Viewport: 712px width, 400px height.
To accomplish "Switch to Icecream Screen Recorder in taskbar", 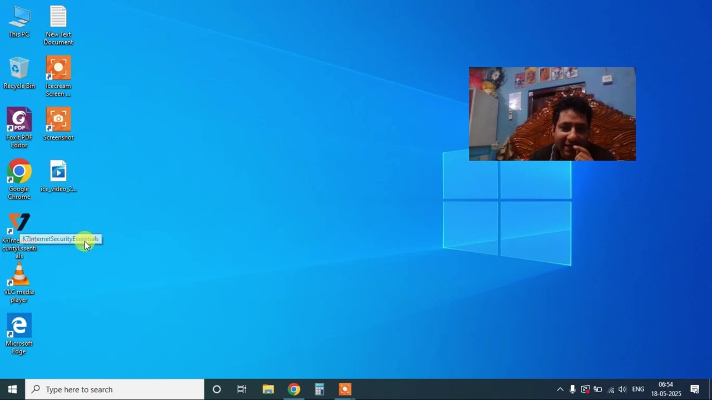I will pos(345,389).
